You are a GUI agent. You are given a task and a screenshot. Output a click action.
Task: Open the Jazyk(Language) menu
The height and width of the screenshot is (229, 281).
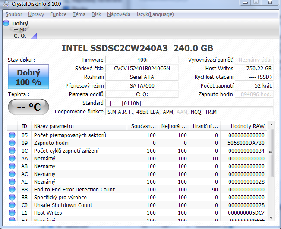tap(155, 14)
